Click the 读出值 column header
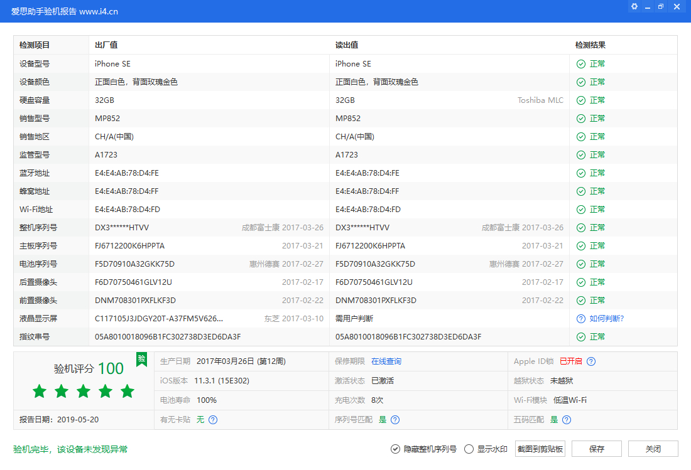The height and width of the screenshot is (470, 691). tap(347, 45)
